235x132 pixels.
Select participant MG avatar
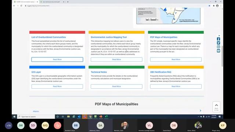pos(45,125)
